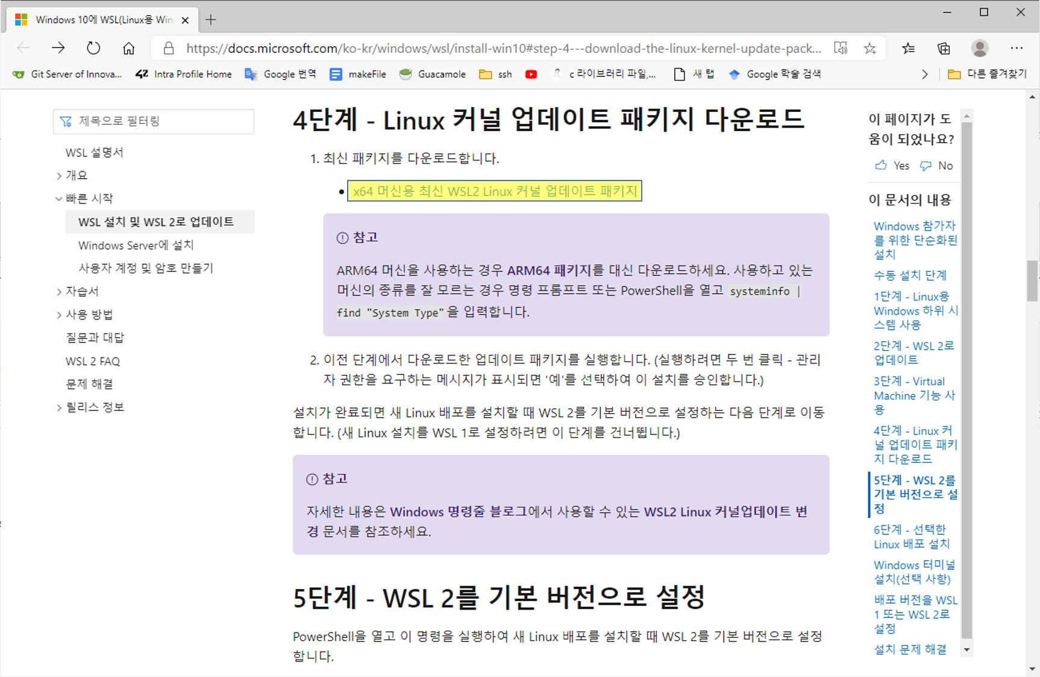The image size is (1040, 677).
Task: Download x64 WSL2 Linux 커널 업데이트 패키지
Action: click(495, 191)
